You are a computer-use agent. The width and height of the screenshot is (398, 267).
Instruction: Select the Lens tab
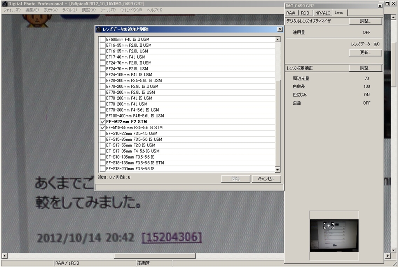pyautogui.click(x=339, y=12)
